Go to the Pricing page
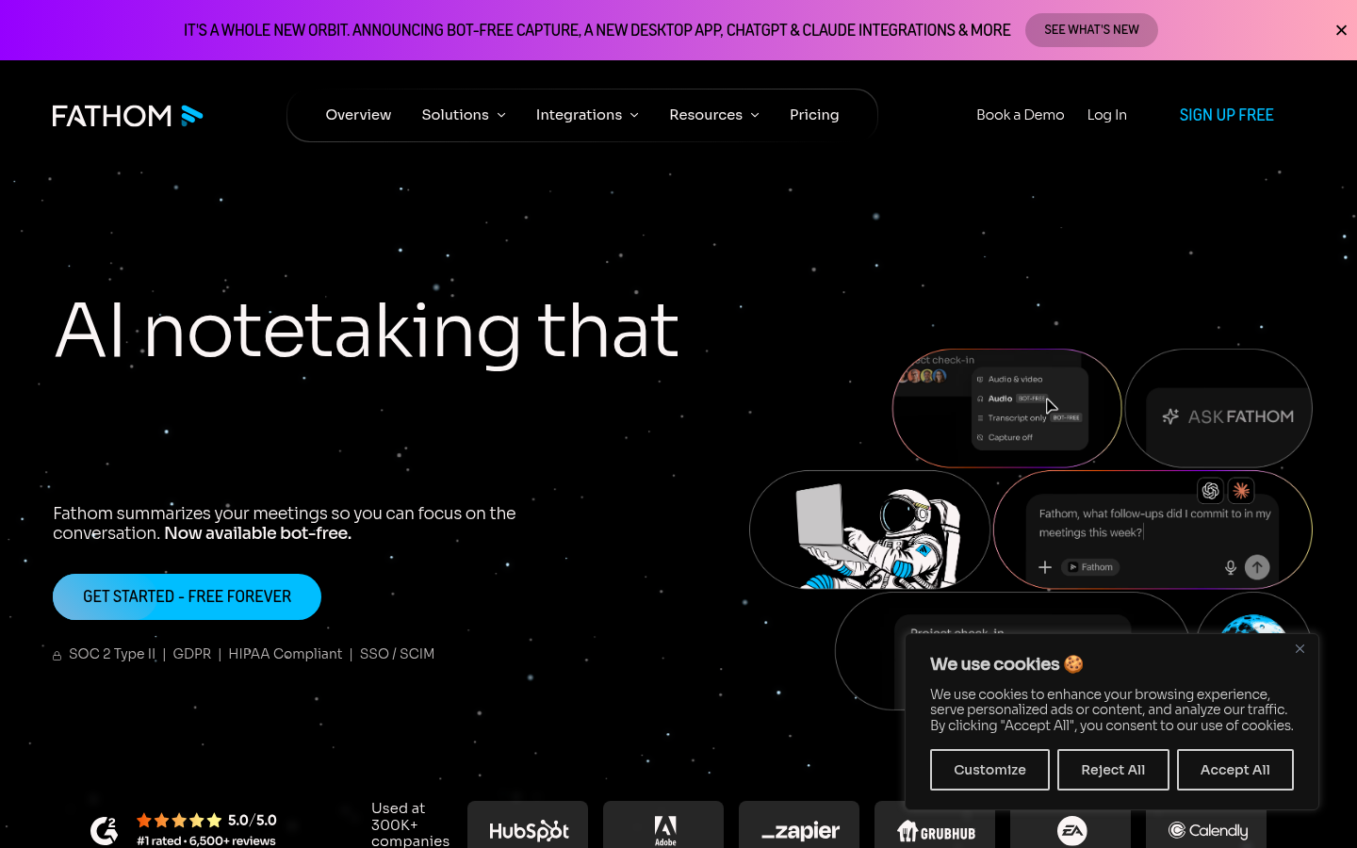The image size is (1357, 848). [x=814, y=115]
